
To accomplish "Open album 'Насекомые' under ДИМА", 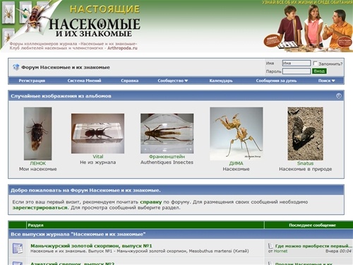I will [237, 169].
